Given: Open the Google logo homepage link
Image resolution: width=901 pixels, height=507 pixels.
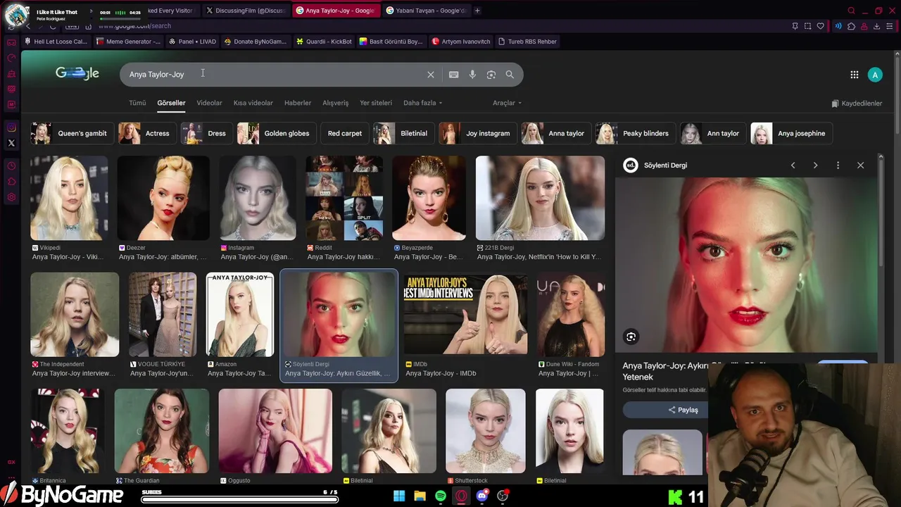Looking at the screenshot, I should pos(77,73).
